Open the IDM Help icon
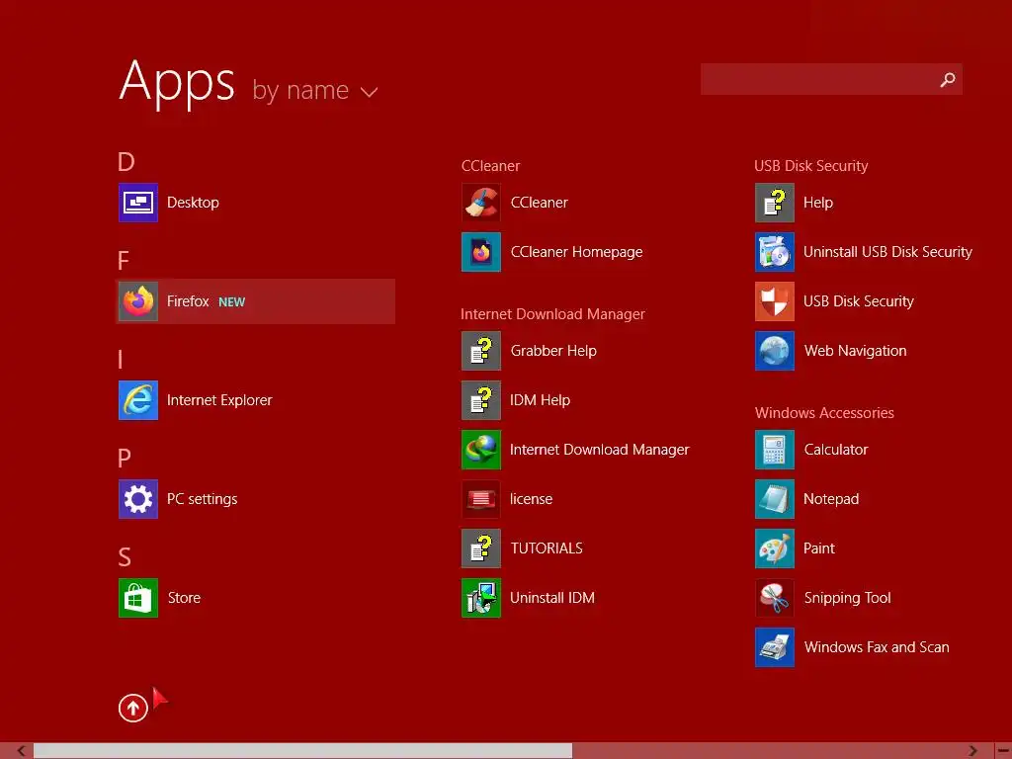The height and width of the screenshot is (759, 1012). [x=481, y=400]
